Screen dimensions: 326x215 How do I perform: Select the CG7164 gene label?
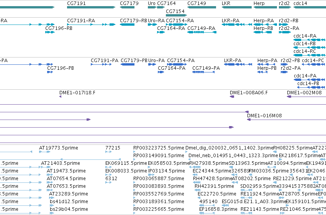pos(166,3)
